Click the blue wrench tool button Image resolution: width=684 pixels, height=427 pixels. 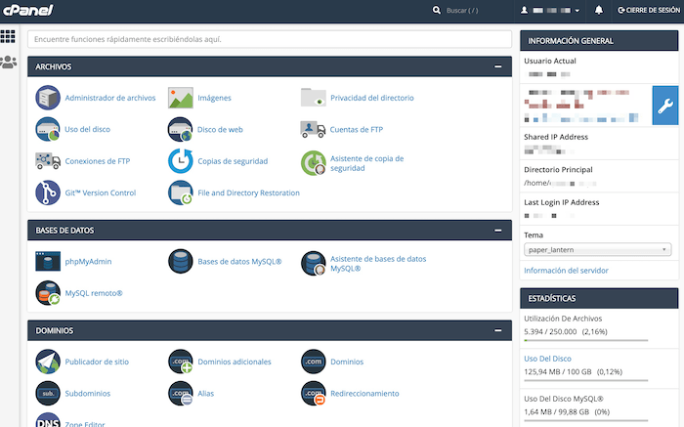[x=665, y=106]
